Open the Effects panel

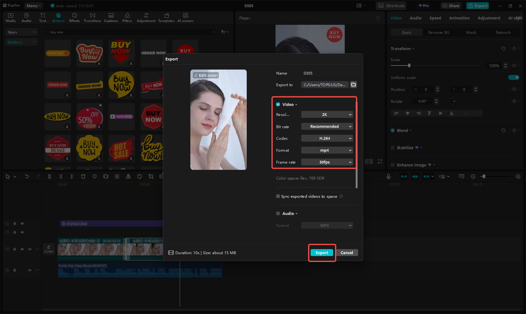[x=74, y=17]
